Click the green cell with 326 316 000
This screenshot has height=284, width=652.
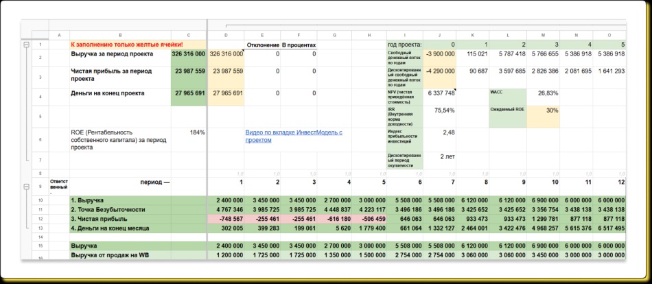point(188,54)
